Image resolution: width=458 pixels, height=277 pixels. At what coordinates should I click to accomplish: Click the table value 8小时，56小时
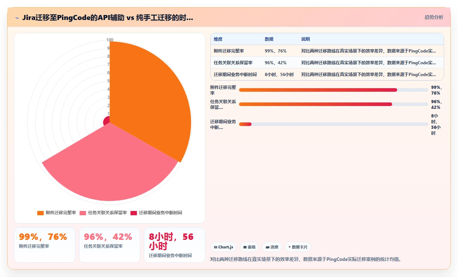(279, 75)
